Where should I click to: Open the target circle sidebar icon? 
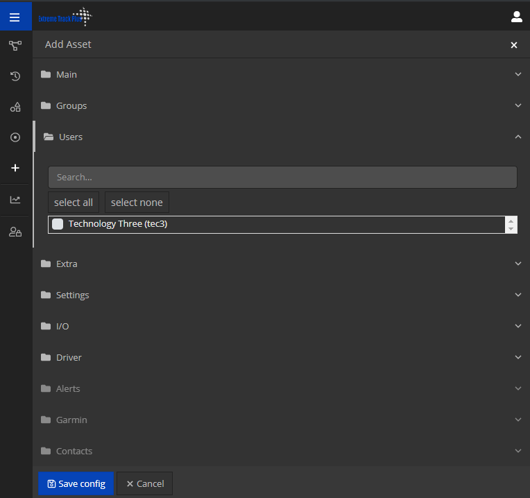coord(15,137)
